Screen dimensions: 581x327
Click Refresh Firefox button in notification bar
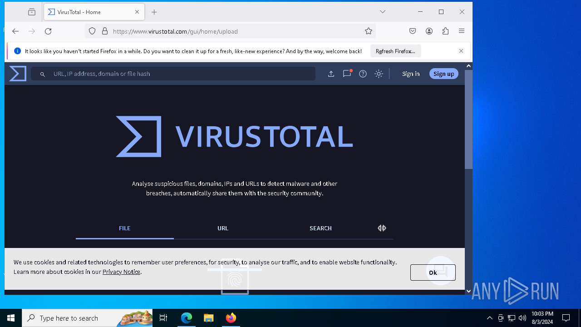(x=395, y=51)
